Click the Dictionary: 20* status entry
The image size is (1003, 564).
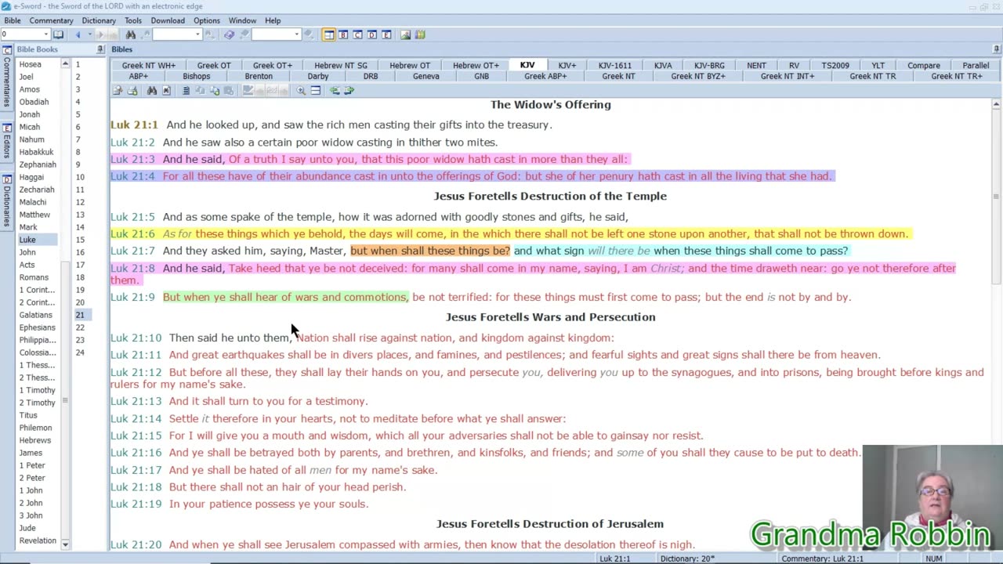click(687, 559)
